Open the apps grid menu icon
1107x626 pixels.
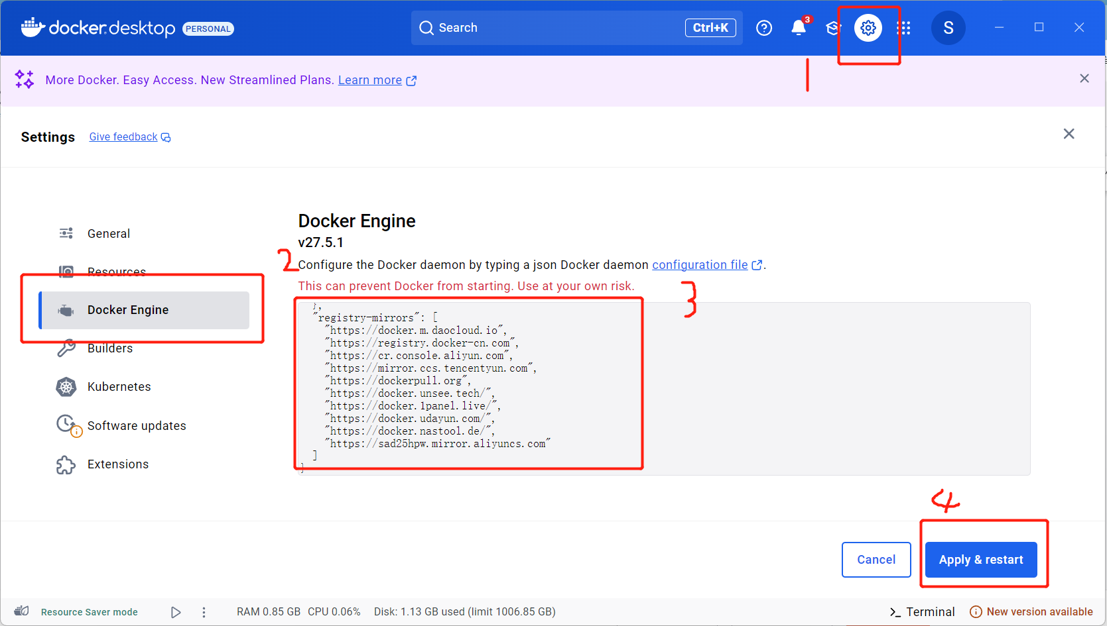click(903, 28)
